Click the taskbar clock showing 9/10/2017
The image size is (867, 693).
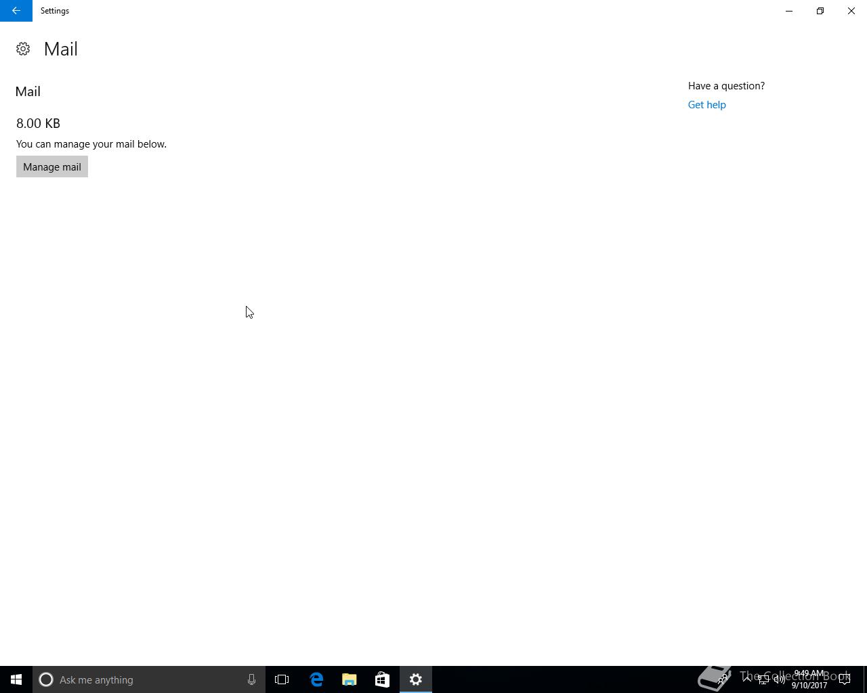[809, 679]
